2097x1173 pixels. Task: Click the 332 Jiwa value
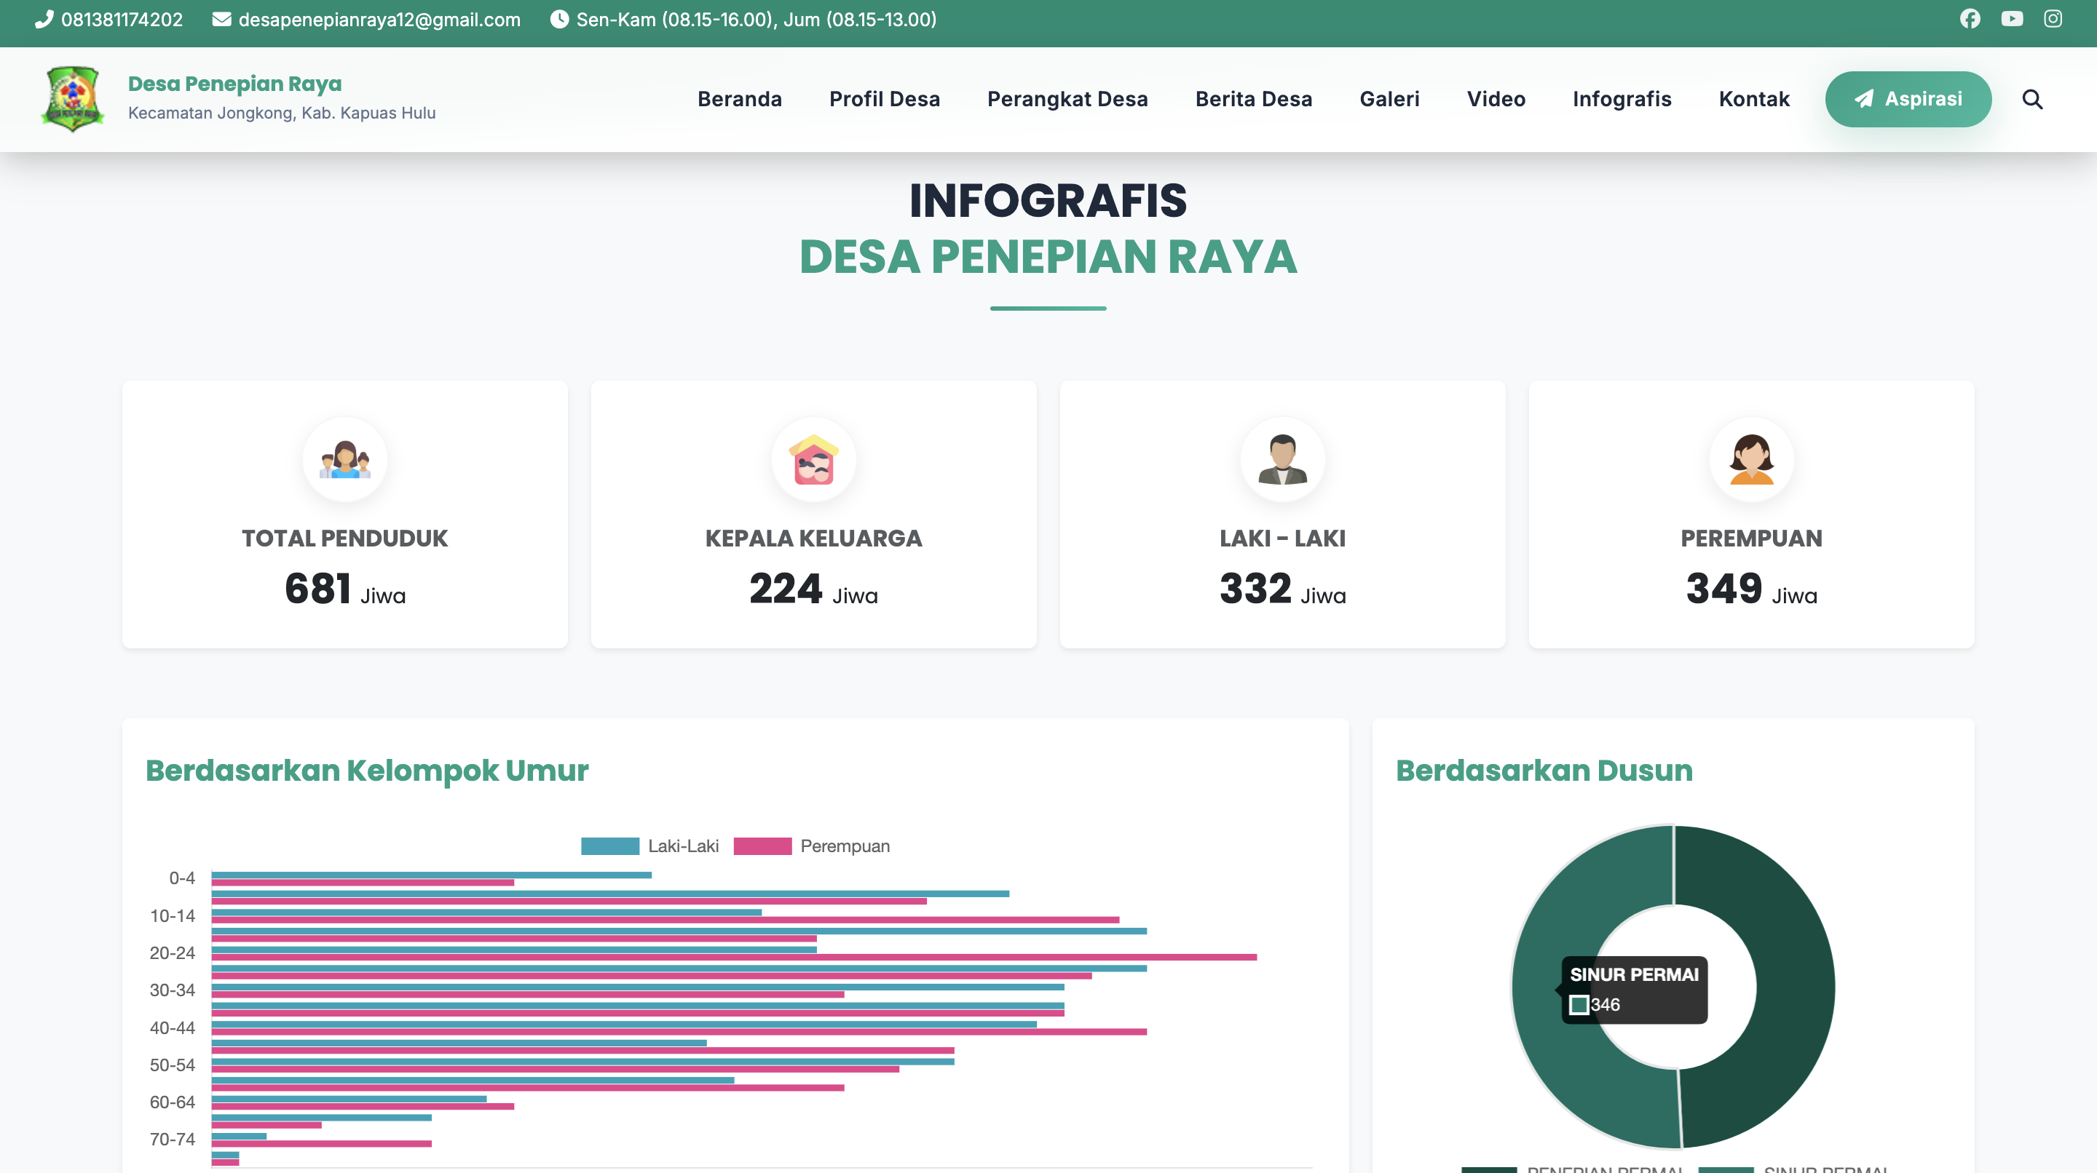tap(1283, 589)
